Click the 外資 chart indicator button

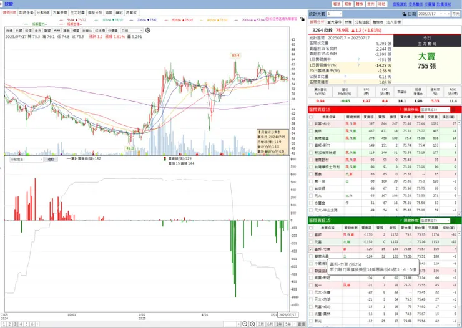(19, 31)
